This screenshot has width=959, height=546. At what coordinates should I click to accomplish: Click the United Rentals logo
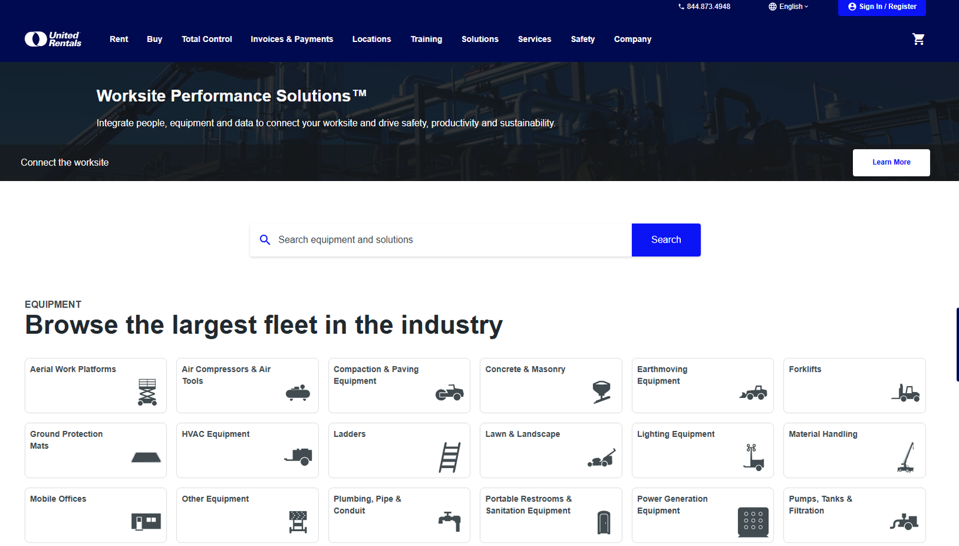(x=53, y=40)
